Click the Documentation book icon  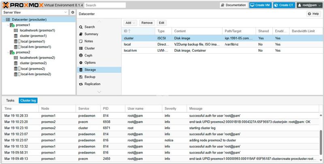223,5
